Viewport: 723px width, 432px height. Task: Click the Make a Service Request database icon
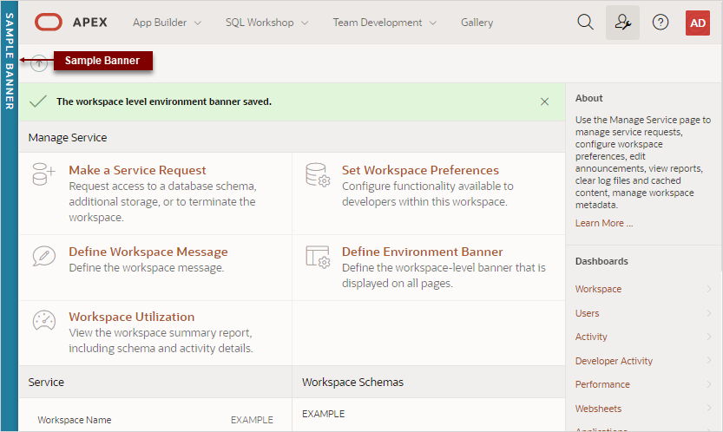43,174
